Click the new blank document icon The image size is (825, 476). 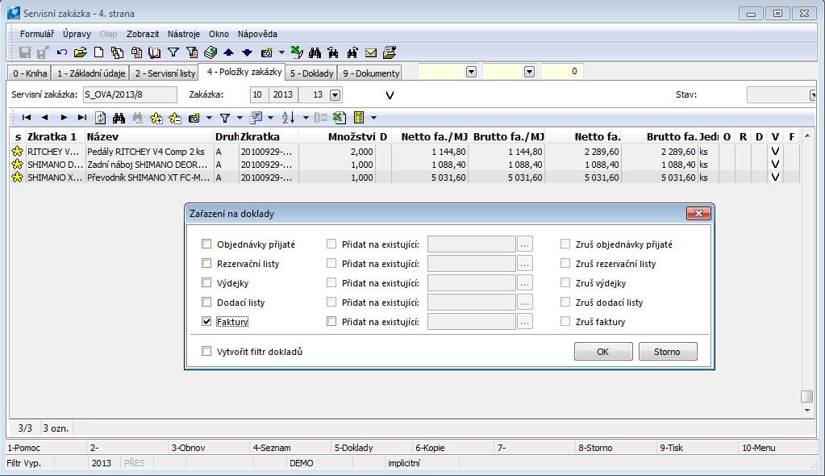[x=98, y=52]
